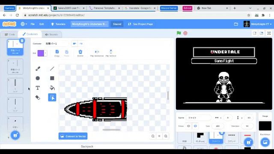Click the red stop button
Viewport: 274px width, 154px height.
pos(185,33)
